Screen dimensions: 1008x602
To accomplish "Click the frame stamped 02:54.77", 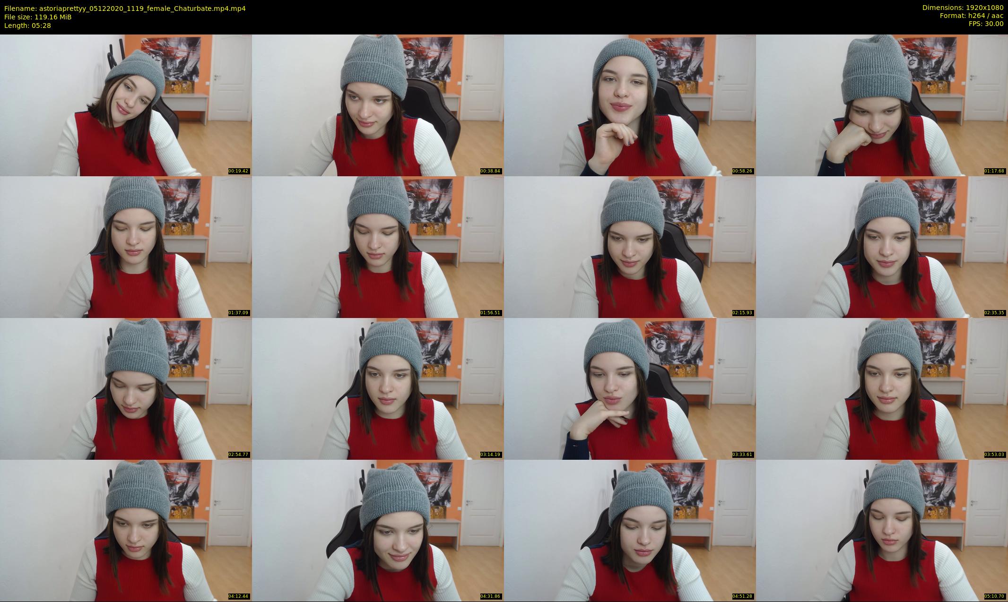I will pos(126,388).
